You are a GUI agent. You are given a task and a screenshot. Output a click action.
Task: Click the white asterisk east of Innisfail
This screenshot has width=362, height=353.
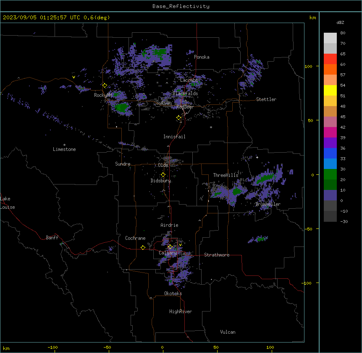click(x=211, y=127)
